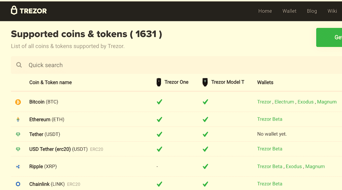Click the Ripple coin icon
Viewport: 342px width, 190px height.
pos(18,167)
